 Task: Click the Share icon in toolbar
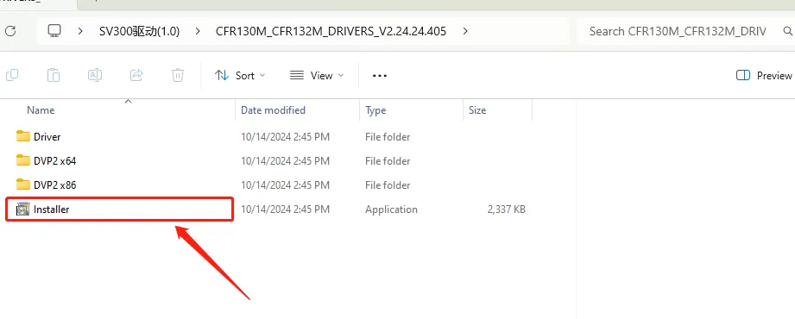(x=136, y=76)
